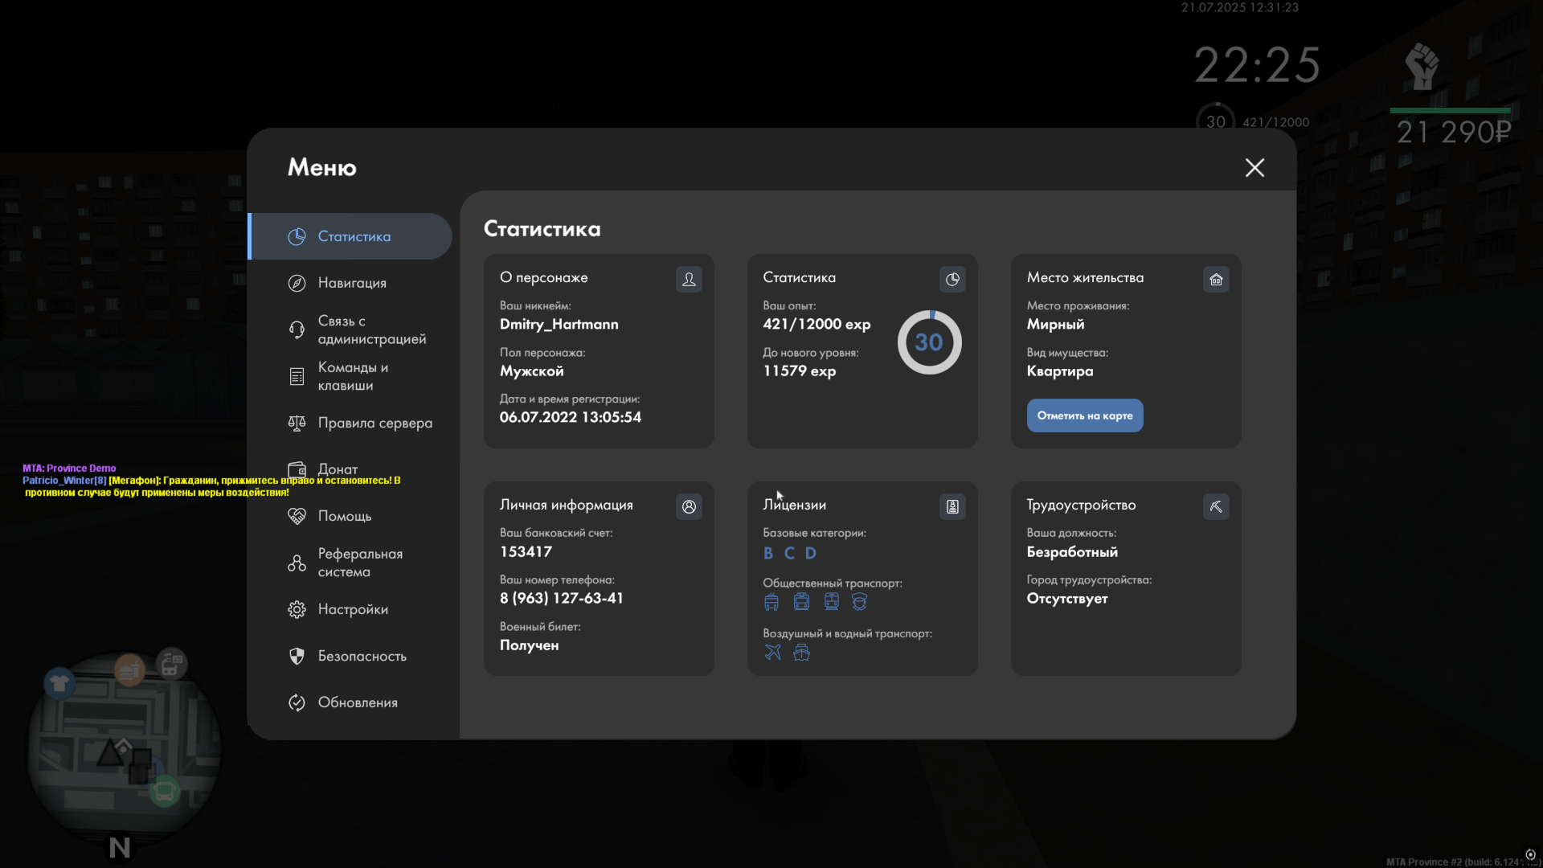The image size is (1543, 868).
Task: Click the bank account number 153417
Action: [526, 552]
